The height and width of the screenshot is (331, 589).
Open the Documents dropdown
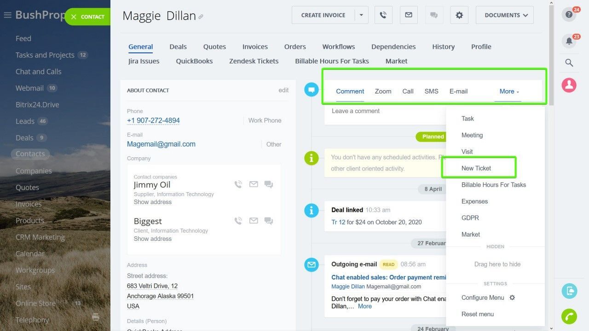[x=505, y=15]
